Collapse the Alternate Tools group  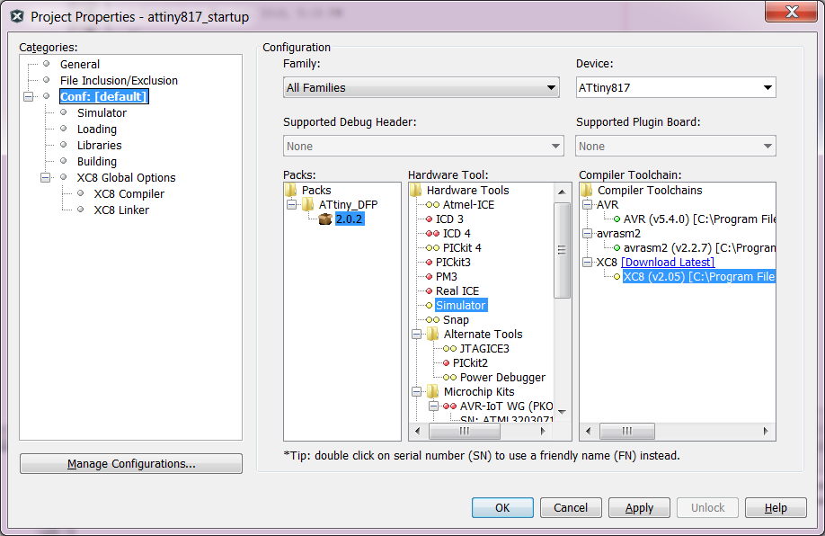click(x=417, y=334)
